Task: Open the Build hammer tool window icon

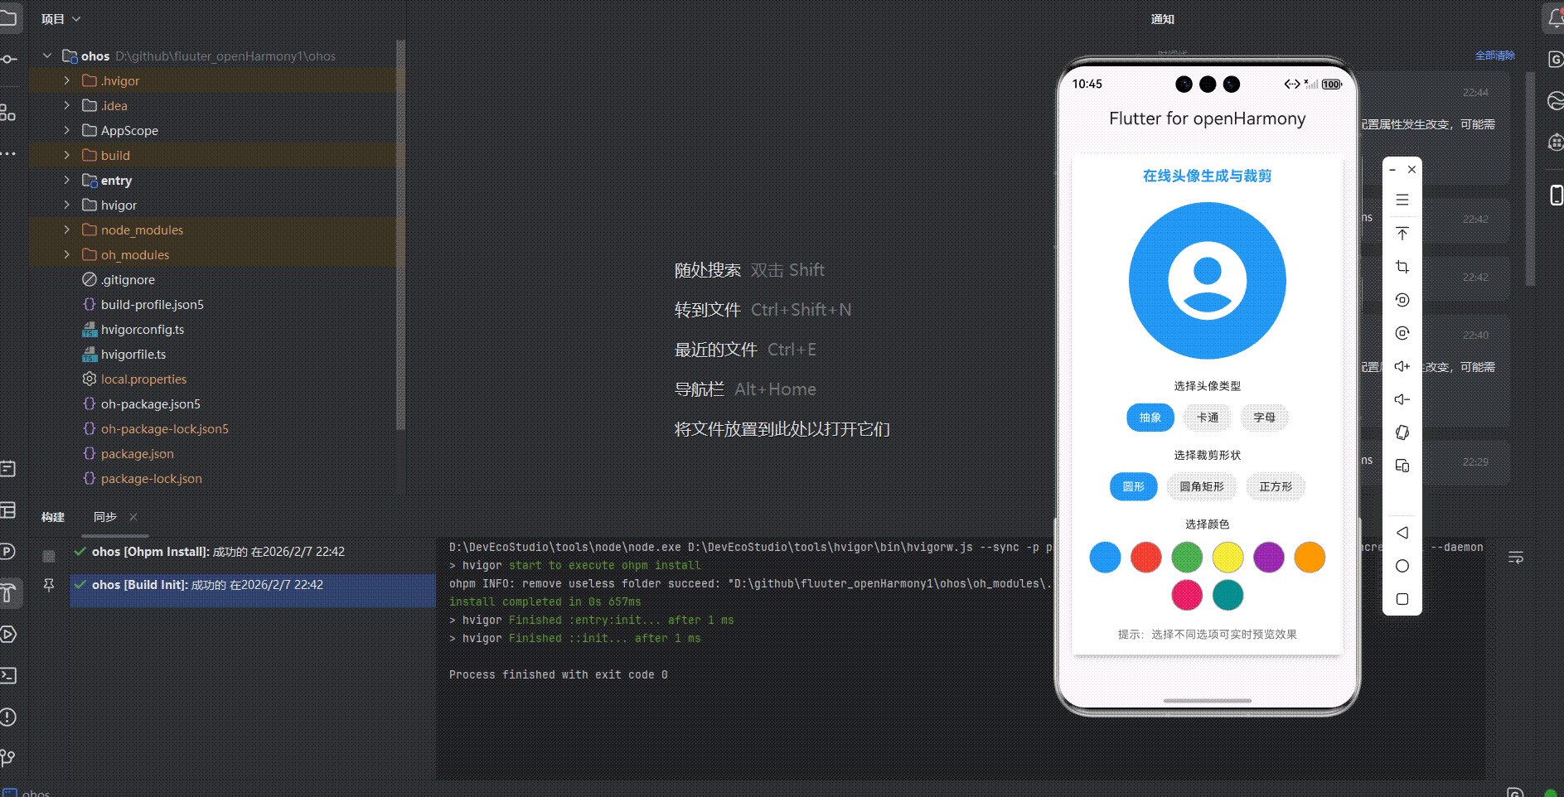Action: [8, 592]
